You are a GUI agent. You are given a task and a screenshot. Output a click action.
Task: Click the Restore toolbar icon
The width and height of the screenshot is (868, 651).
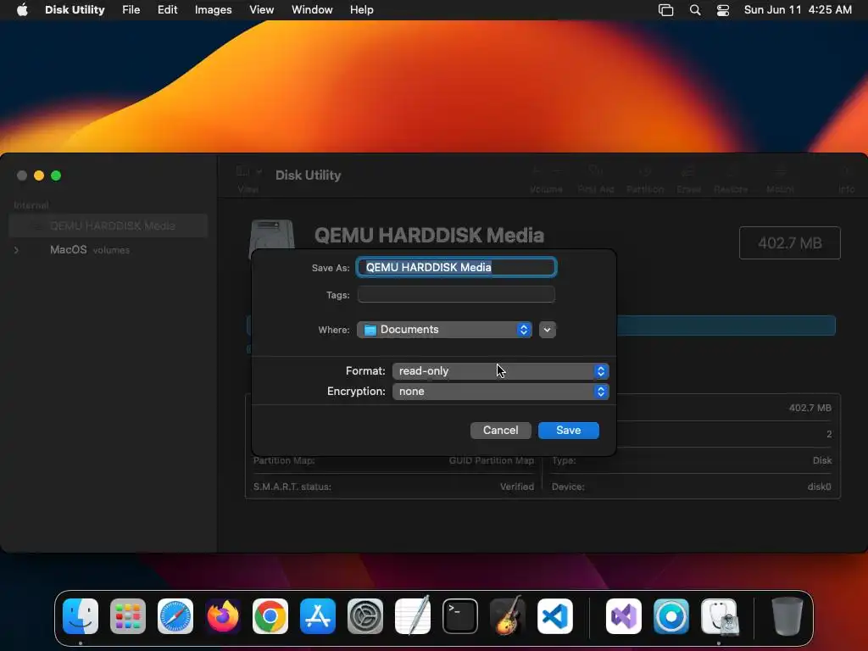tap(731, 178)
